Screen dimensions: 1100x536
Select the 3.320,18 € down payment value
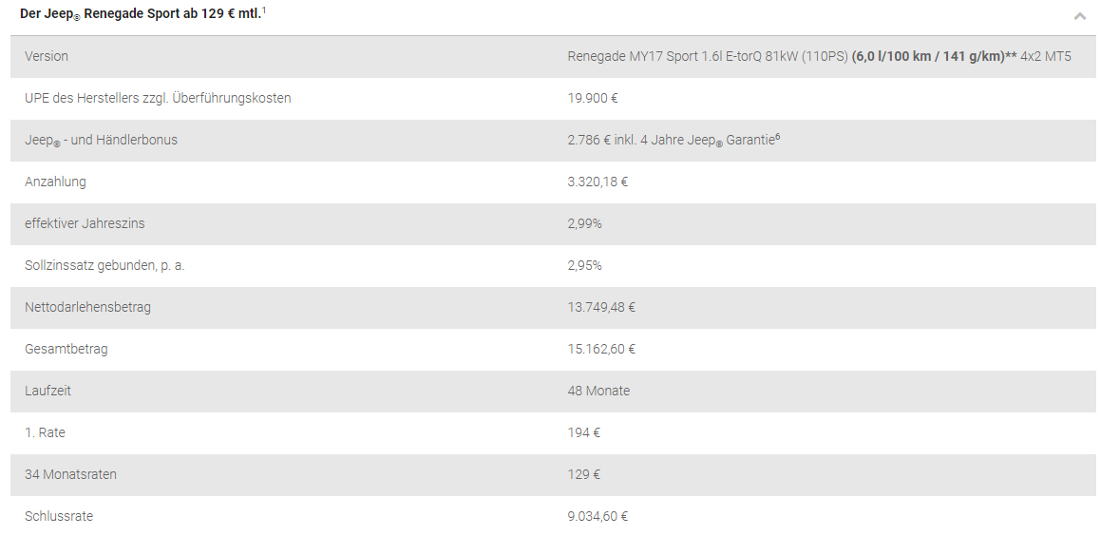597,182
